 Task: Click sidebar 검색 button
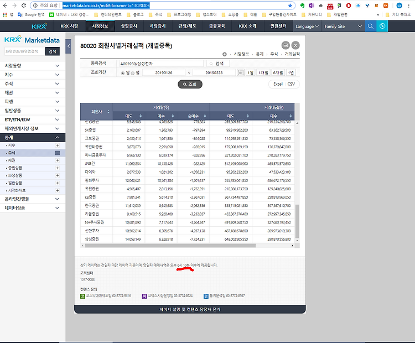53,51
